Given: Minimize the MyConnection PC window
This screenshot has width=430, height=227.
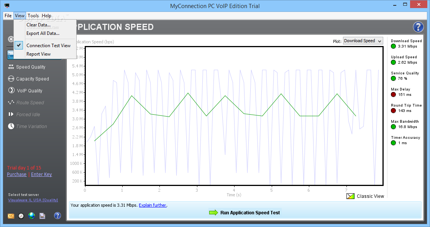Looking at the screenshot, I should 395,5.
